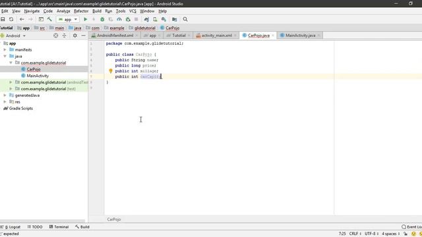The image size is (422, 237).
Task: Expand com.example.glidetutorial (androidTest) package
Action: tap(11, 82)
